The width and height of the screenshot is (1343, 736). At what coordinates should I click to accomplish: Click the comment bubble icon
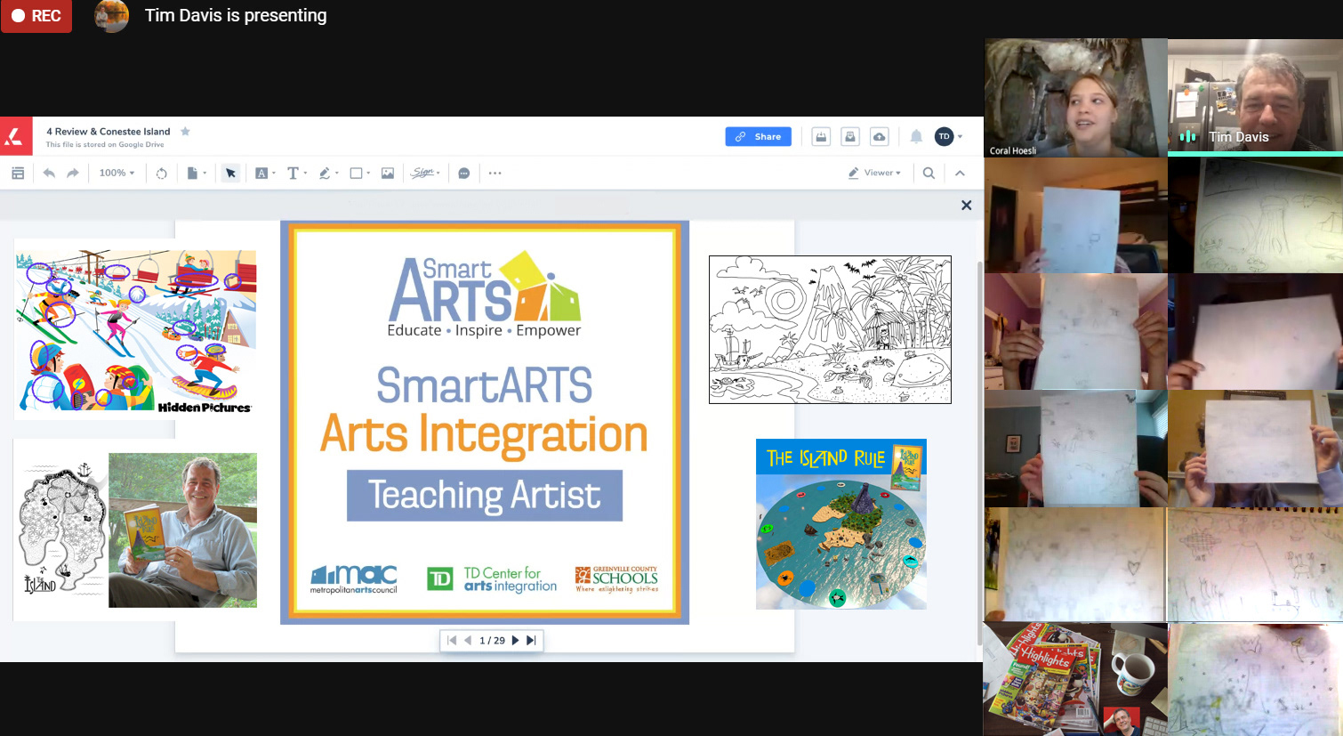pyautogui.click(x=463, y=173)
